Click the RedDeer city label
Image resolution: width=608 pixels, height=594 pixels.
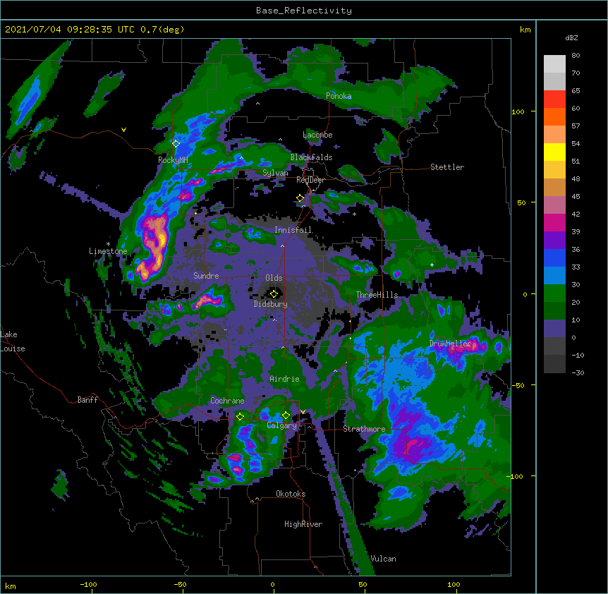(310, 180)
